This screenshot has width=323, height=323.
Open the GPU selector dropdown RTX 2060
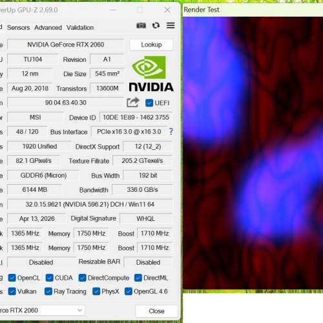(42, 310)
